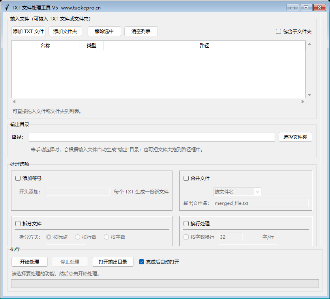The width and height of the screenshot is (330, 299).
Task: Click the file list scroll-up arrow
Action: [x=309, y=44]
